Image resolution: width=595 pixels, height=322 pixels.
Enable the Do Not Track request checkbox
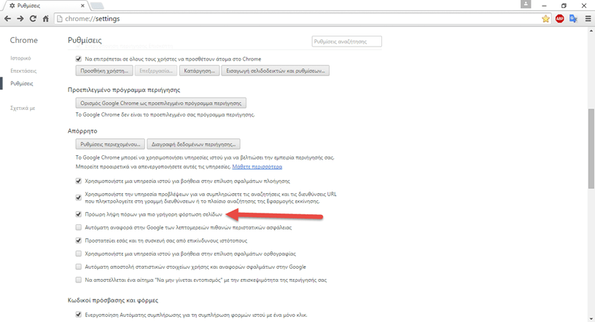pos(79,280)
